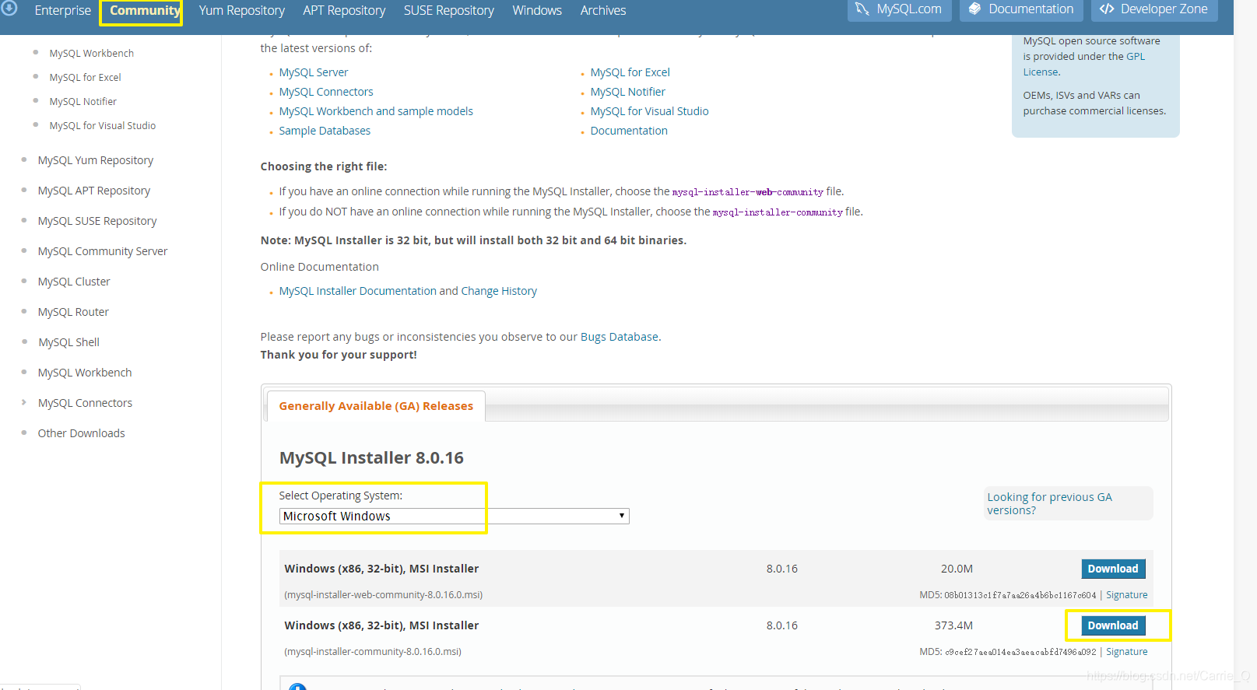The width and height of the screenshot is (1257, 690).
Task: Open MySQL Community Server in sidebar
Action: [103, 251]
